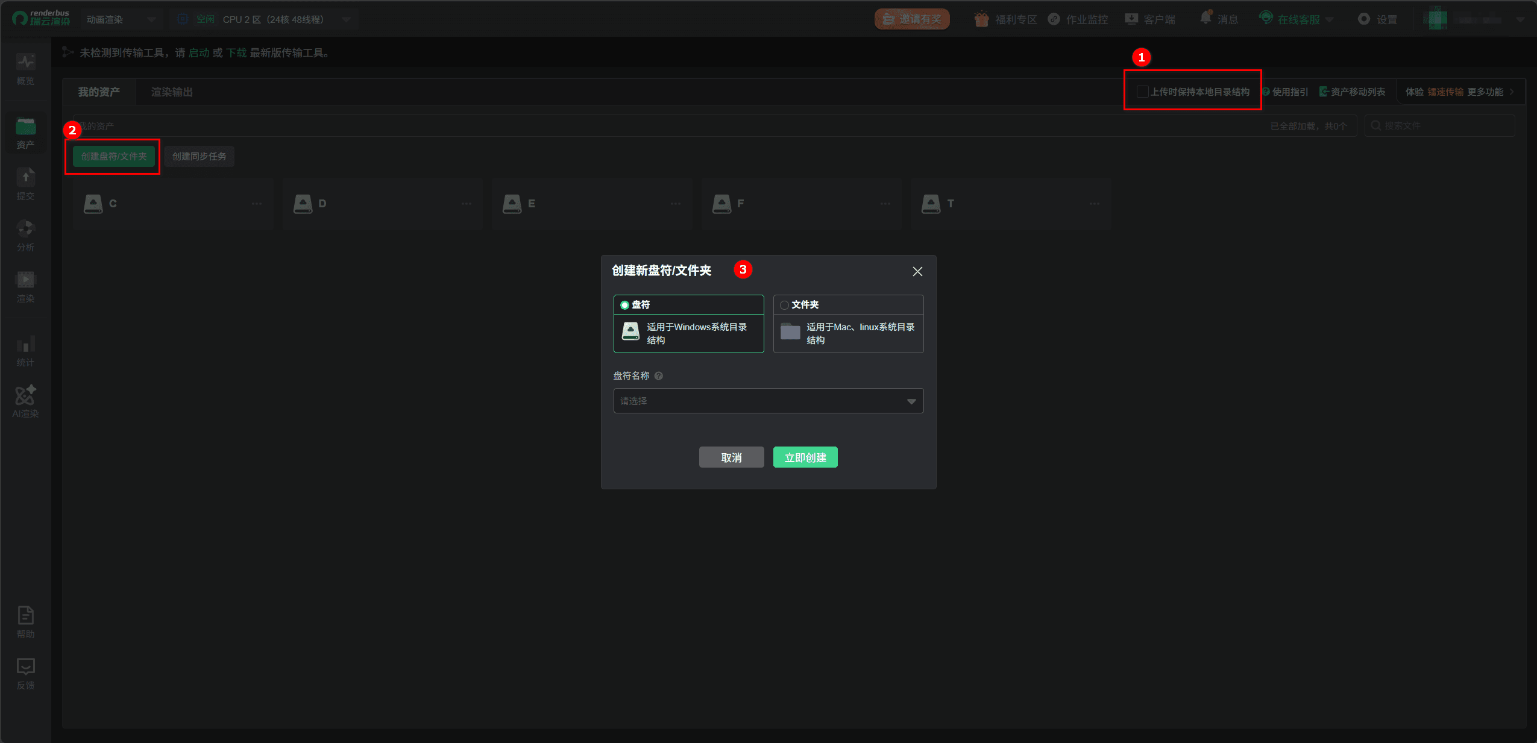Expand the 在线客服 dropdown

(1330, 20)
